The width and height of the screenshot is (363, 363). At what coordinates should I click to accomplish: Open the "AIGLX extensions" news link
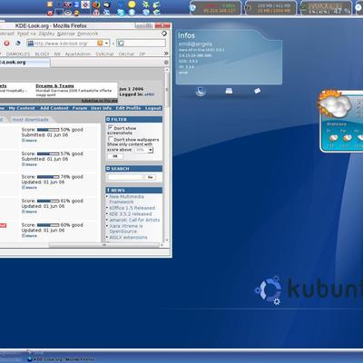point(128,238)
